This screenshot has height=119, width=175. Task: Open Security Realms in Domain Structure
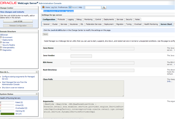coord(9,45)
